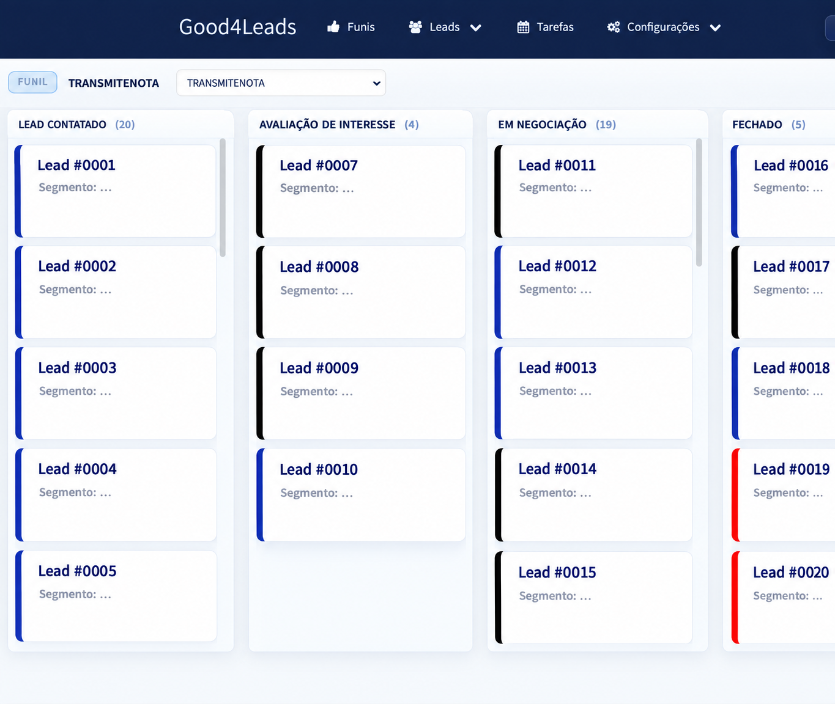Open the Lead #0016 card
Image resolution: width=835 pixels, height=704 pixels.
pos(783,191)
